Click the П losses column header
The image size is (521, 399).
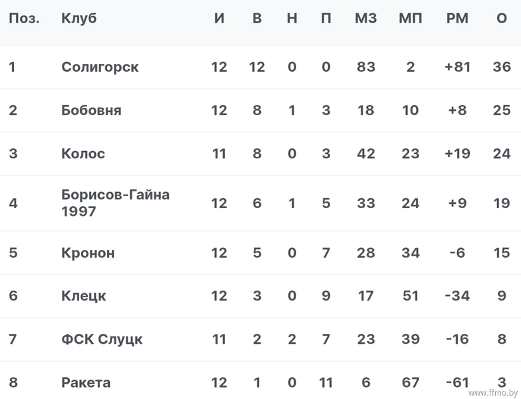(x=326, y=18)
